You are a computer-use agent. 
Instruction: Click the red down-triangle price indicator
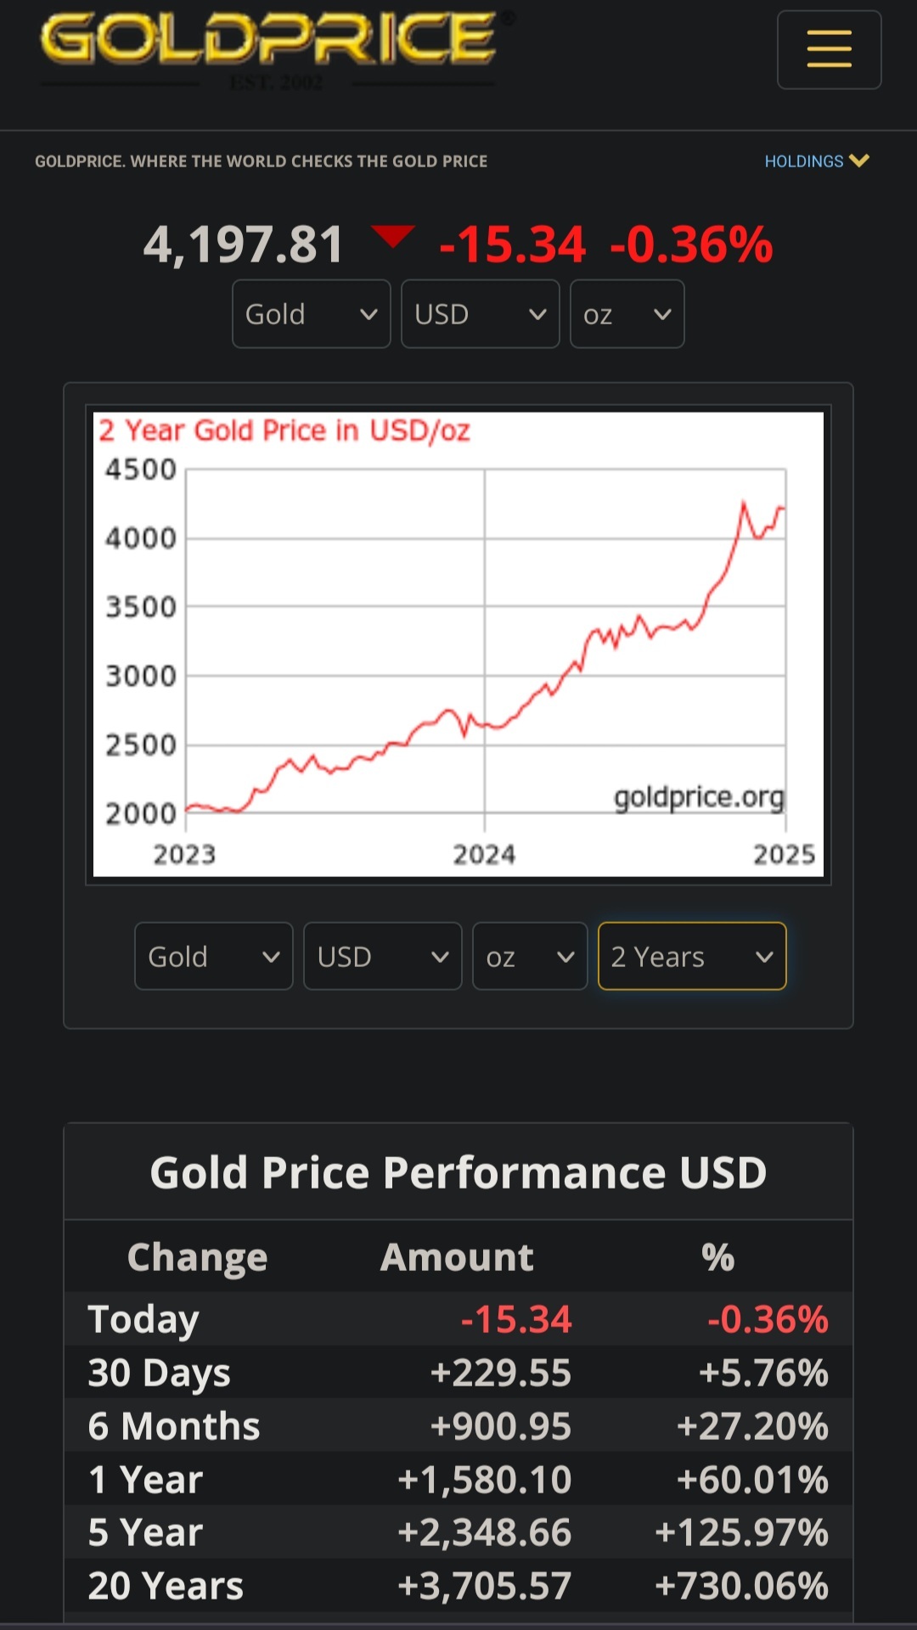pos(392,236)
